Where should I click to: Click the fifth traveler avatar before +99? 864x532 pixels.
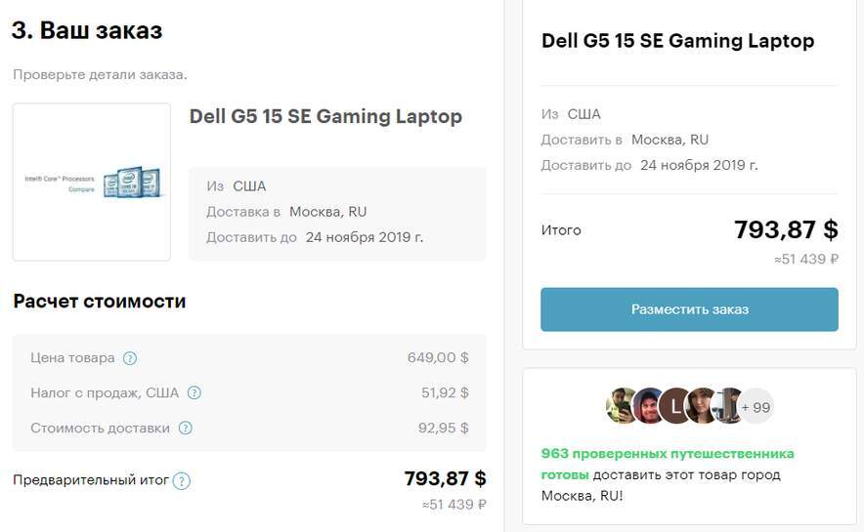(727, 405)
